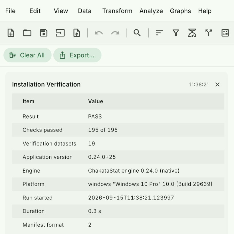
Task: Click the Application version label
Action: [48, 157]
